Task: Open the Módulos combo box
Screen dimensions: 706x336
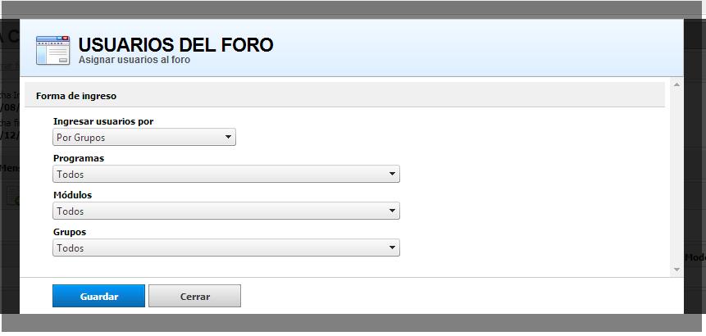Action: pyautogui.click(x=226, y=211)
